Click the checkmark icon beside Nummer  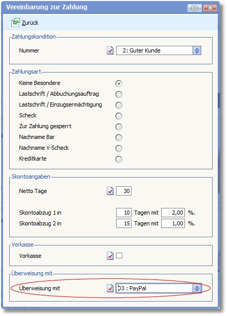[110, 50]
